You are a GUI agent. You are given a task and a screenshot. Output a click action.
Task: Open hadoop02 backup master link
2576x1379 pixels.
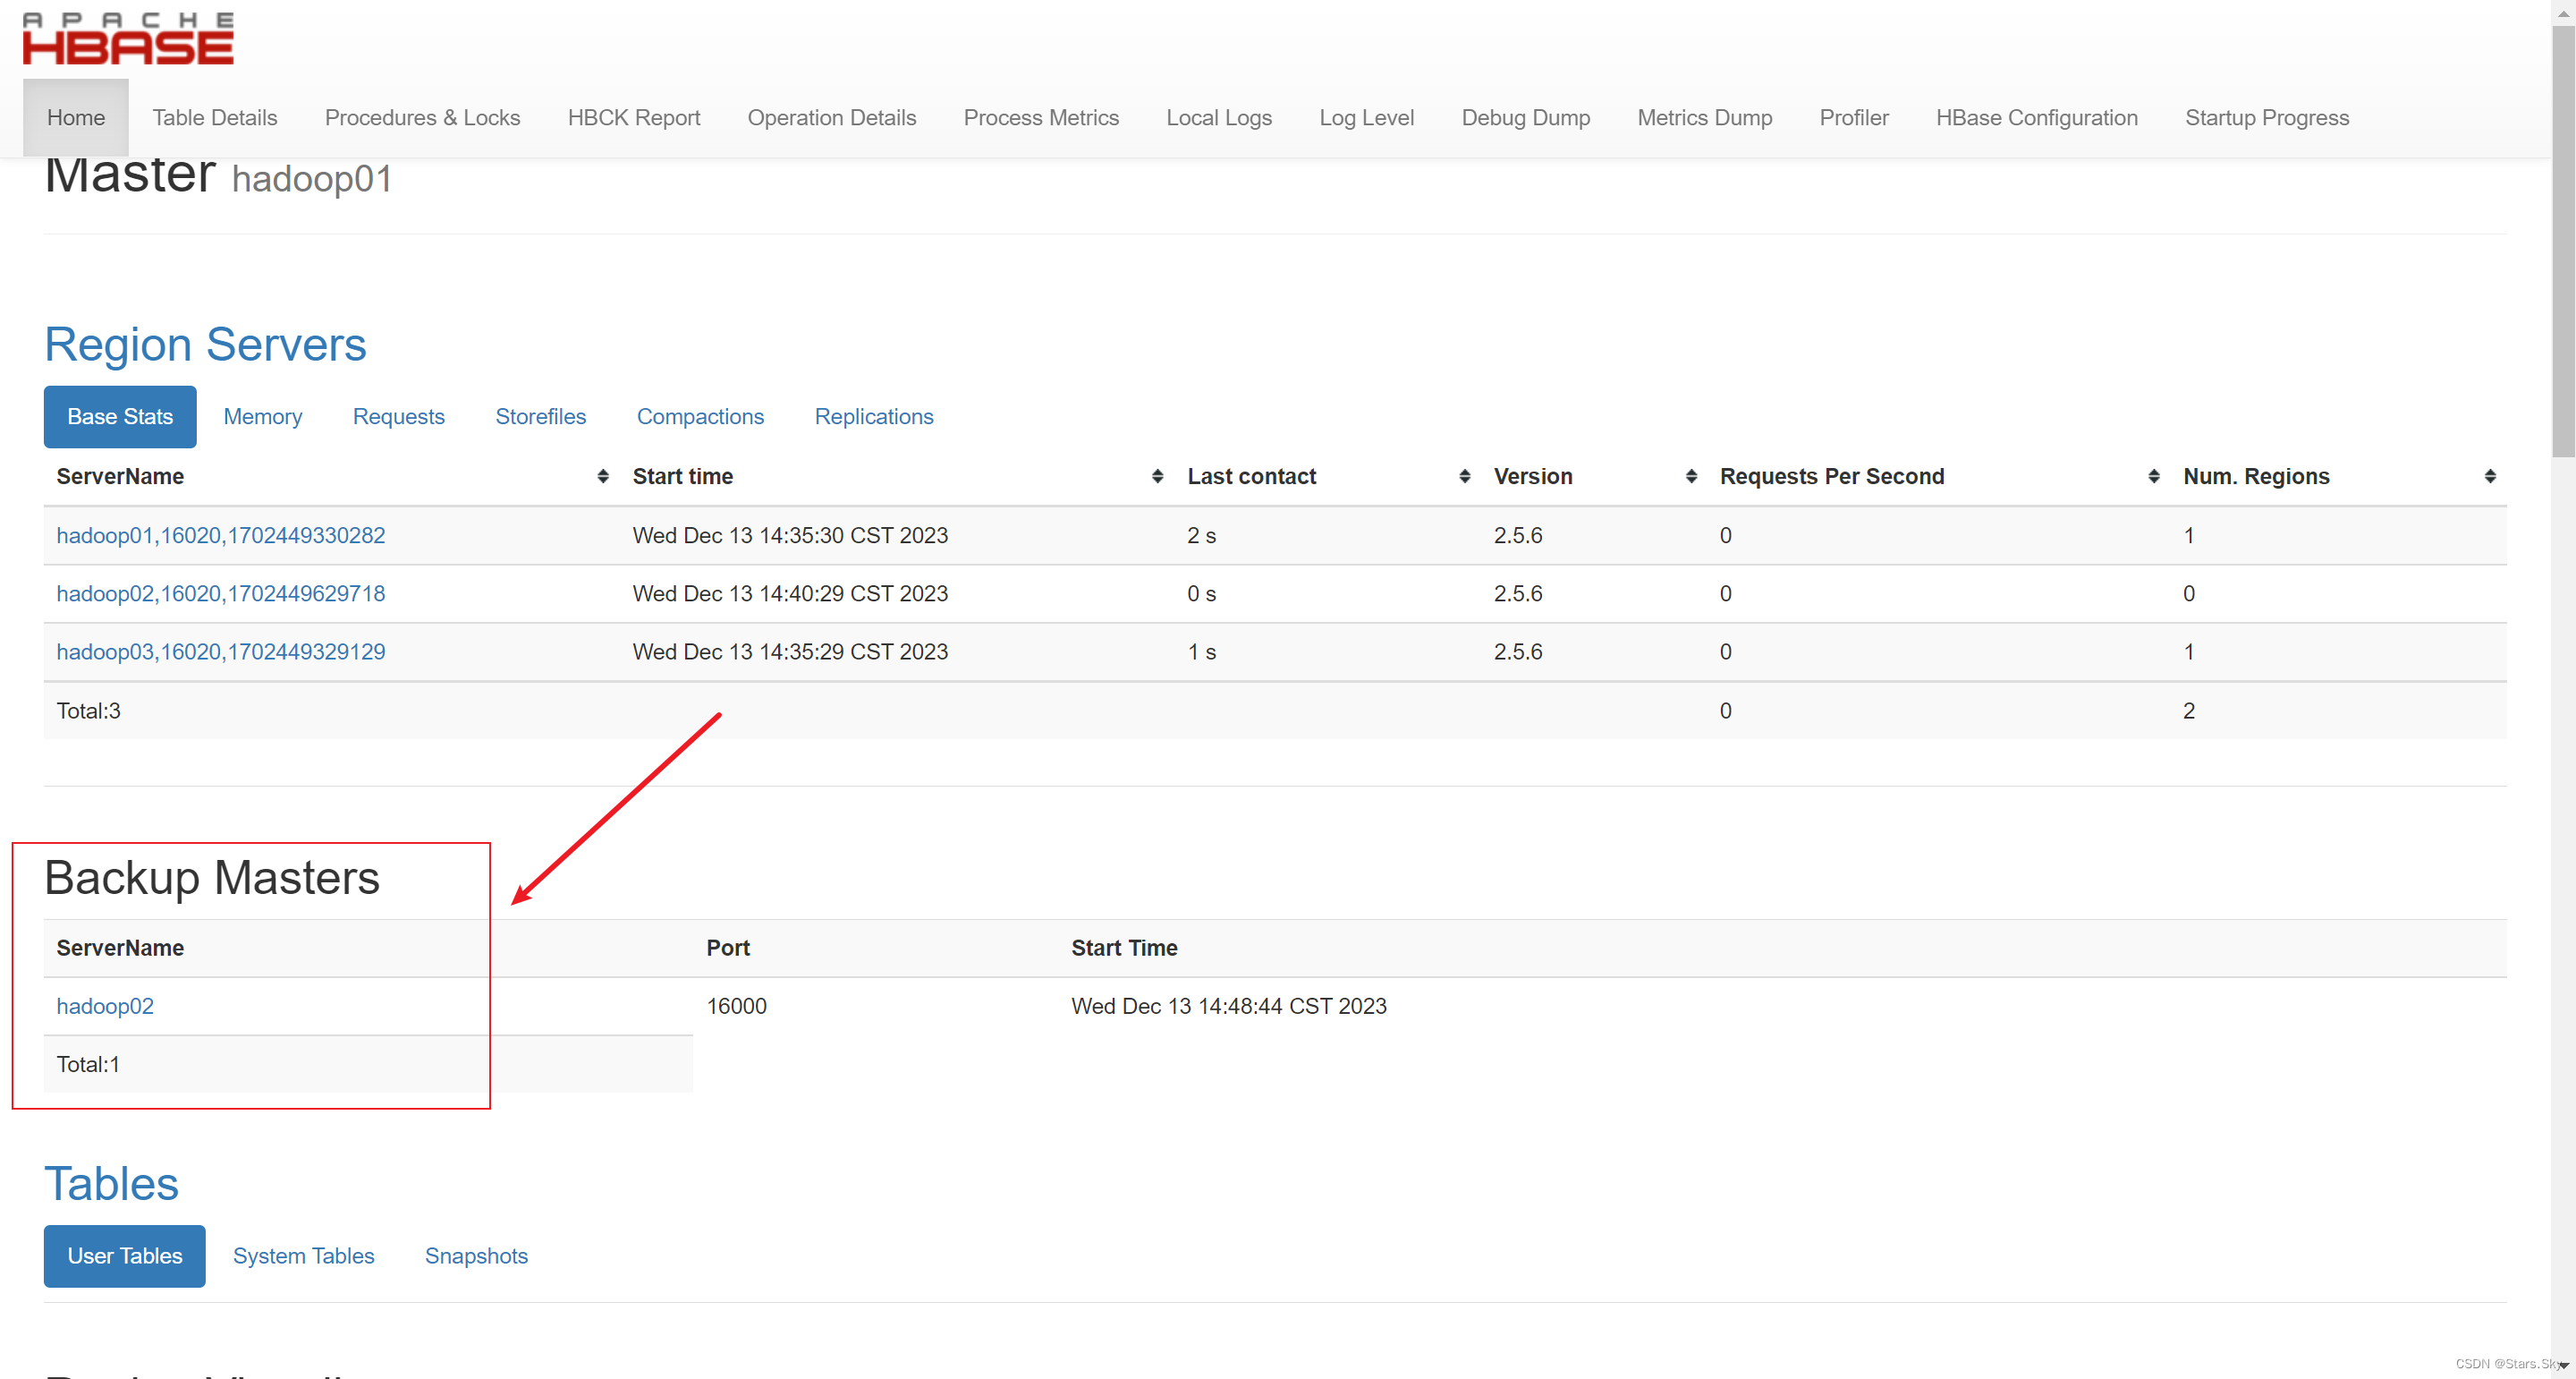[x=105, y=1006]
